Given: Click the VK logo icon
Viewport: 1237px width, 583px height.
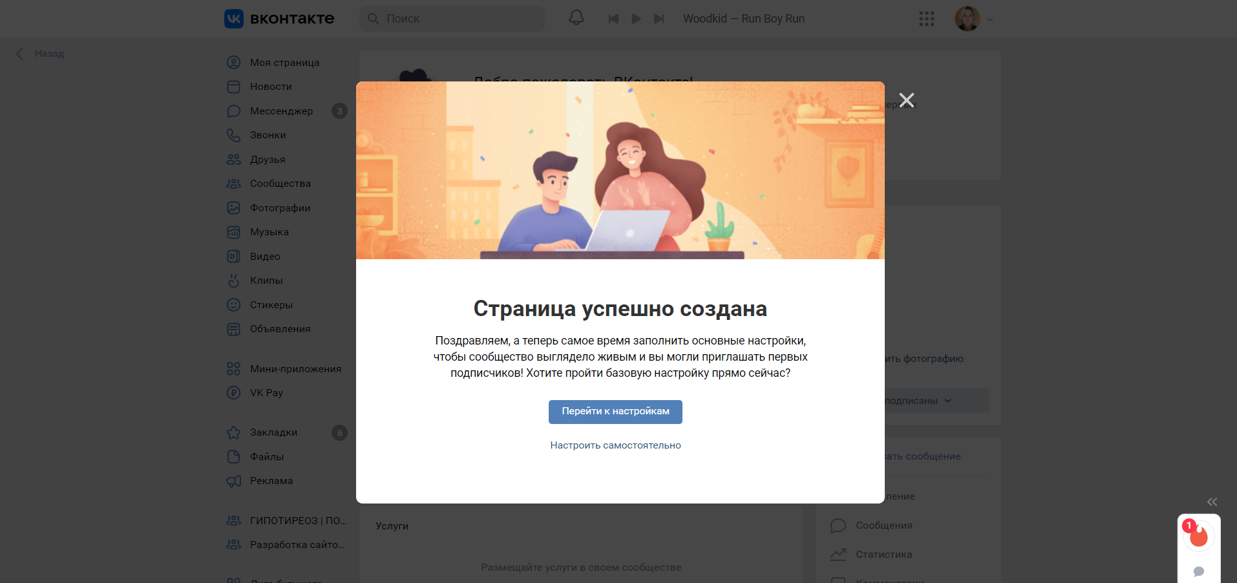Looking at the screenshot, I should 233,19.
